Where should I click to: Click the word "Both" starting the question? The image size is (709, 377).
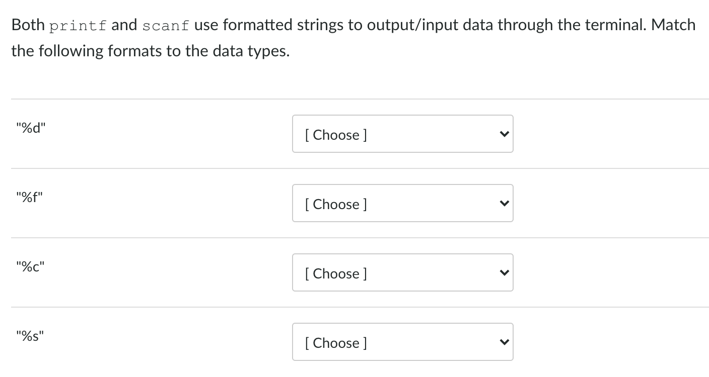point(28,25)
